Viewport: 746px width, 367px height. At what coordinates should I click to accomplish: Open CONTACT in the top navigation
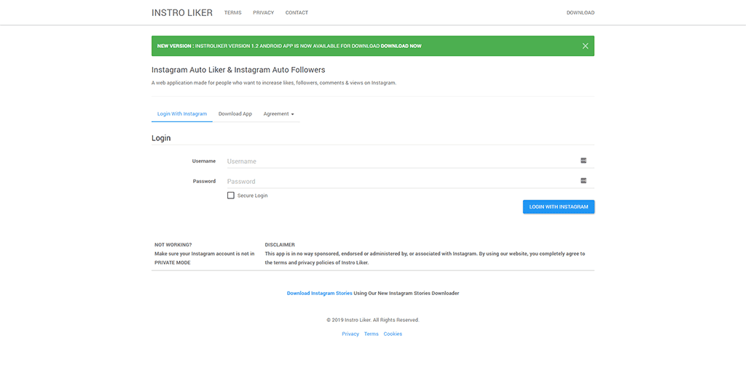point(297,13)
